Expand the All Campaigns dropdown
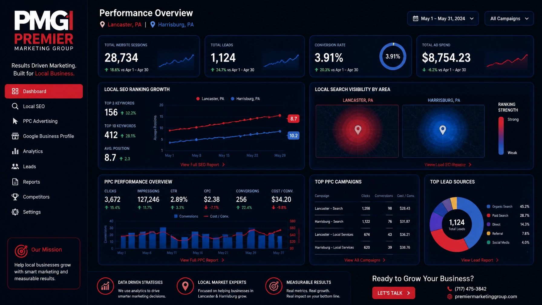The height and width of the screenshot is (305, 542). coord(509,18)
